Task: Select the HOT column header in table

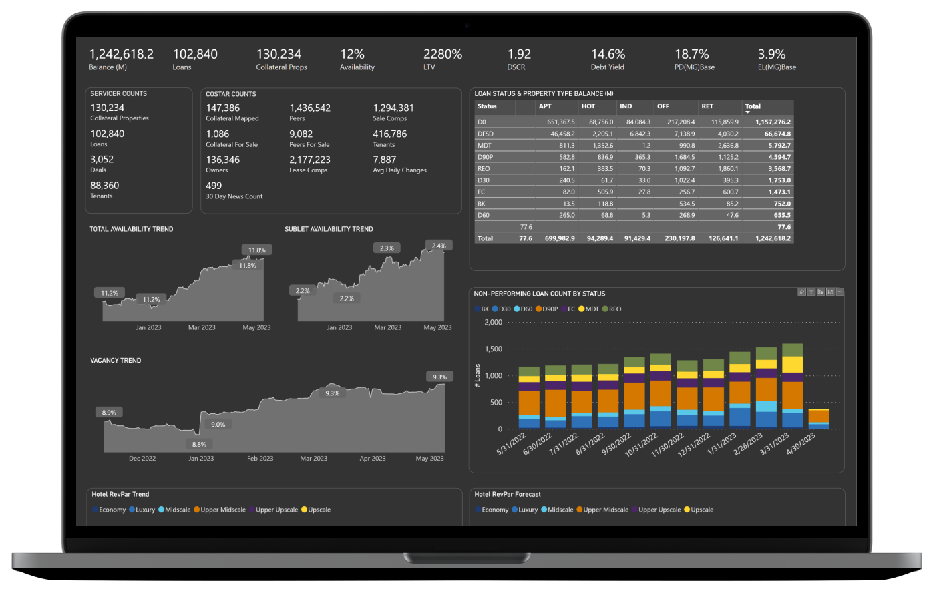Action: [x=588, y=106]
